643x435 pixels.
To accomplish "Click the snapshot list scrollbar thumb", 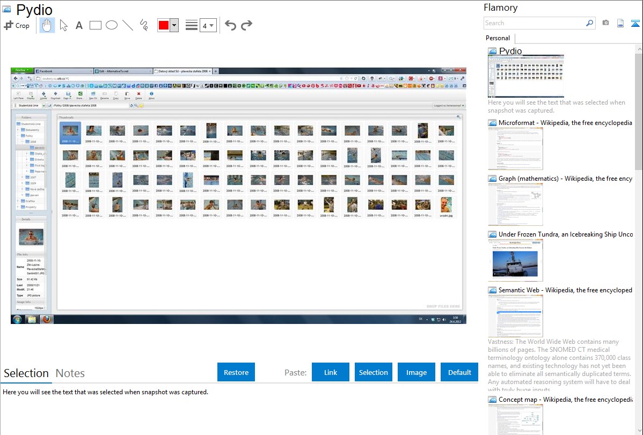I will pyautogui.click(x=639, y=110).
